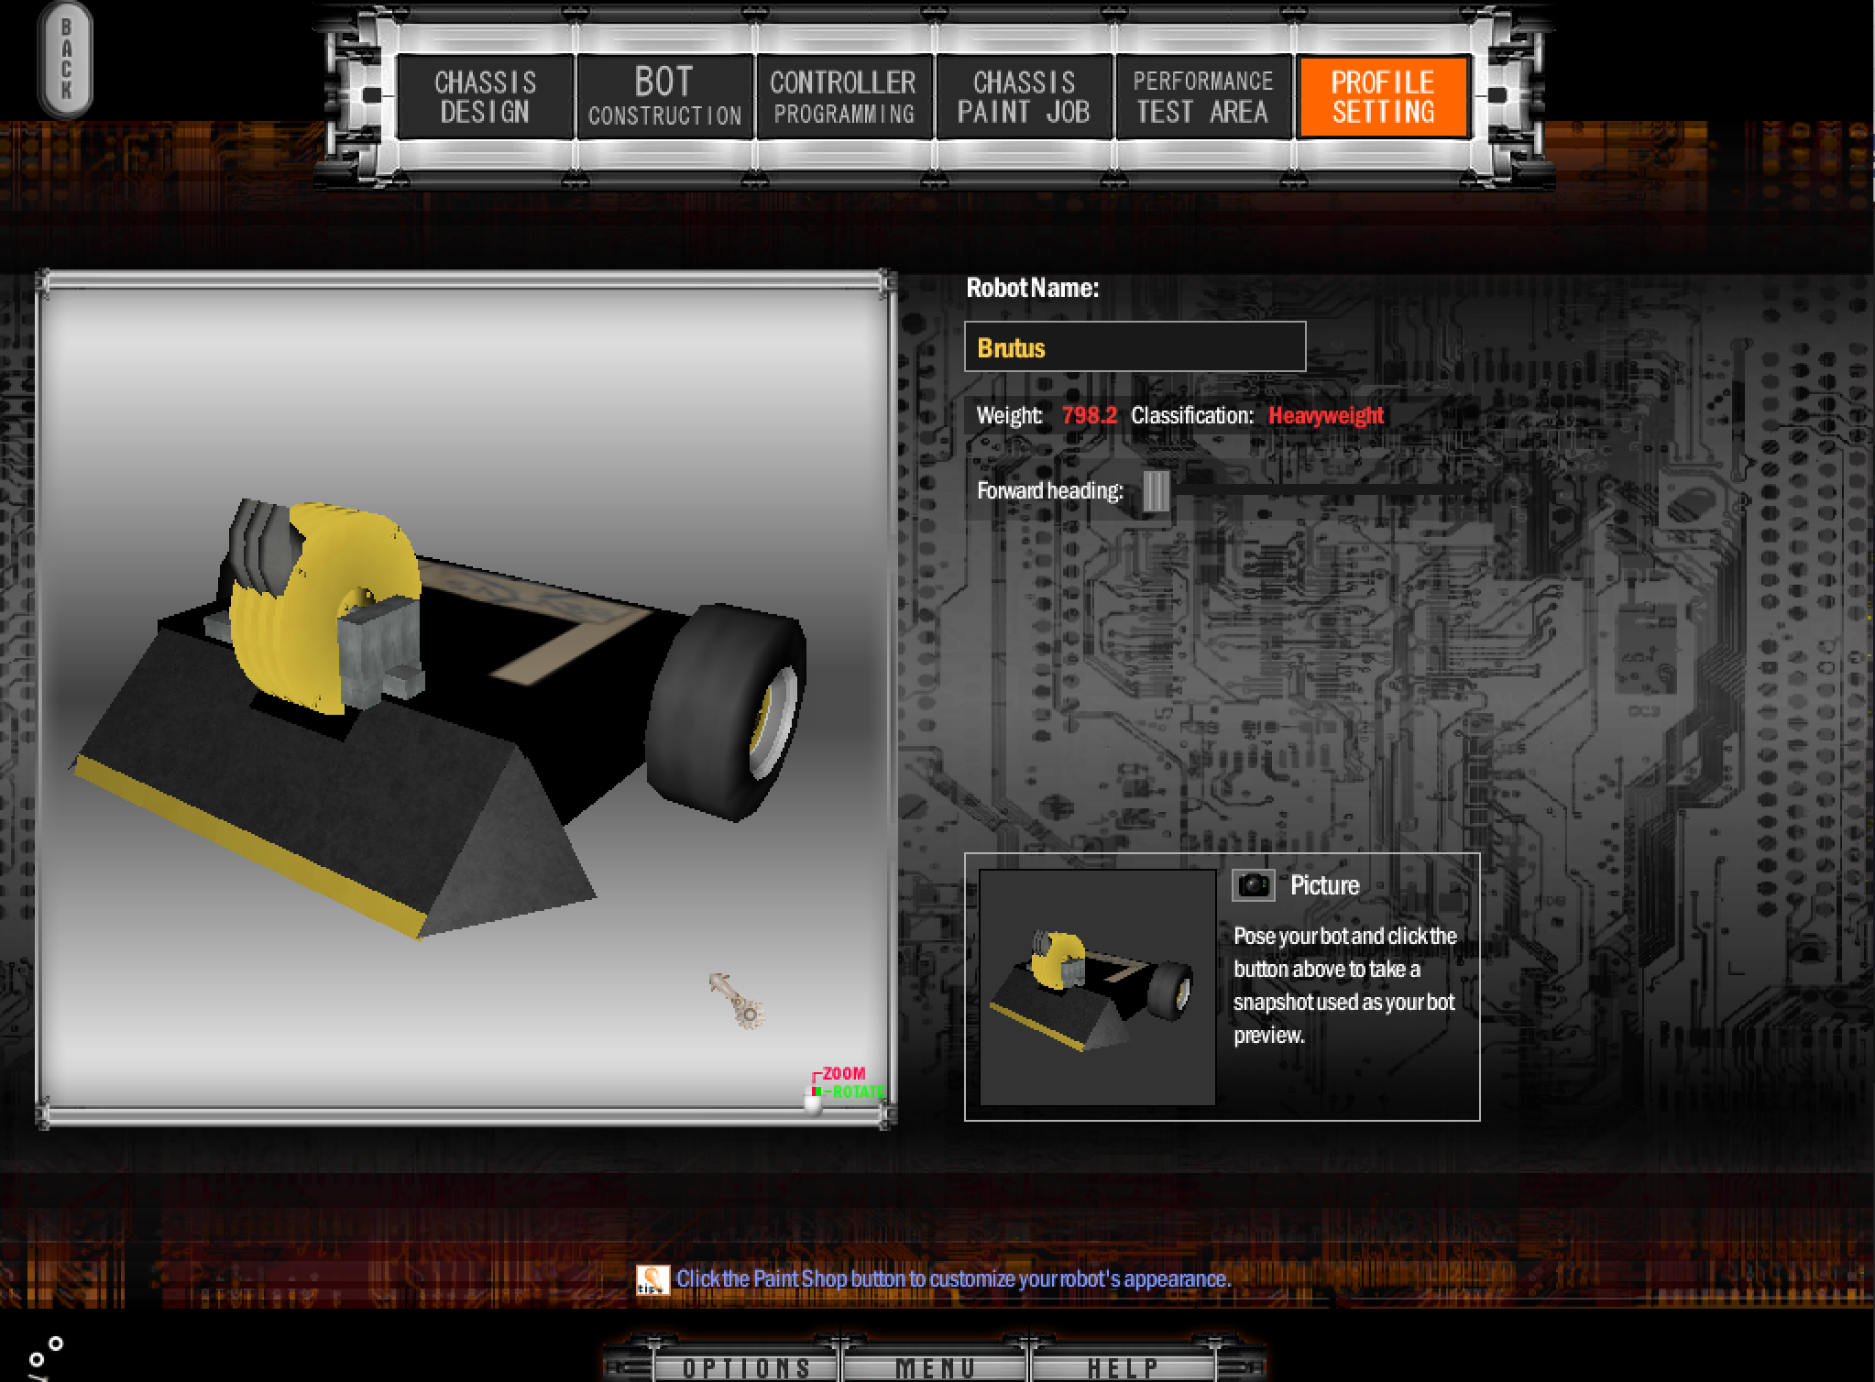Click the MENU button at bottom
The height and width of the screenshot is (1382, 1875).
point(937,1367)
